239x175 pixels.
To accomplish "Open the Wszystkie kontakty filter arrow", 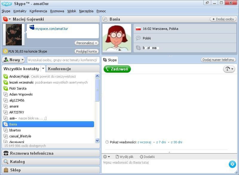I will [43, 69].
